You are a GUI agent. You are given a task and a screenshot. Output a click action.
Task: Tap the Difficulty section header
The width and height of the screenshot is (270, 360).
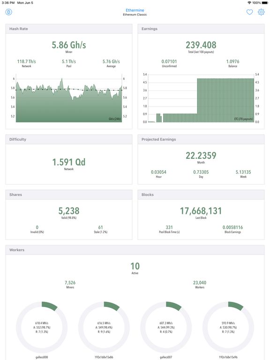(69, 139)
